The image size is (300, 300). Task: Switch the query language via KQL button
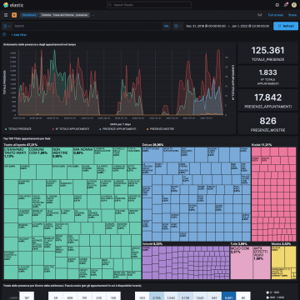[167, 26]
